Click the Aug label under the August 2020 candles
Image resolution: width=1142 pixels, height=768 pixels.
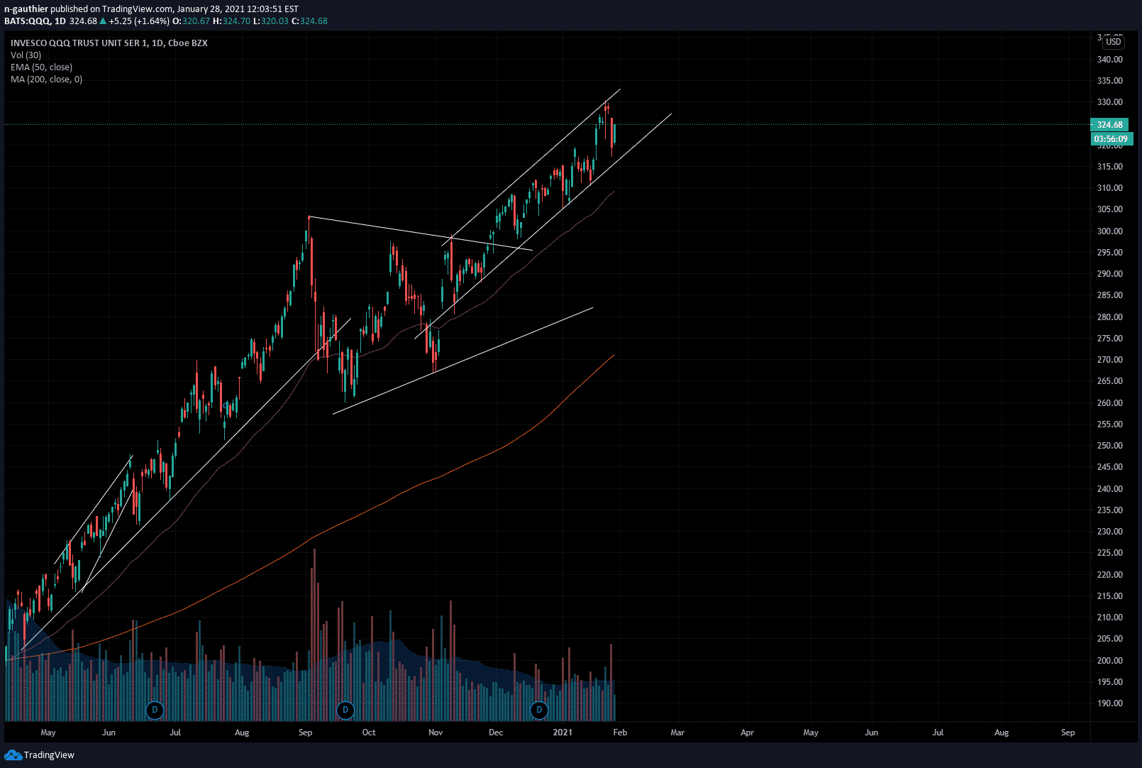(x=242, y=733)
